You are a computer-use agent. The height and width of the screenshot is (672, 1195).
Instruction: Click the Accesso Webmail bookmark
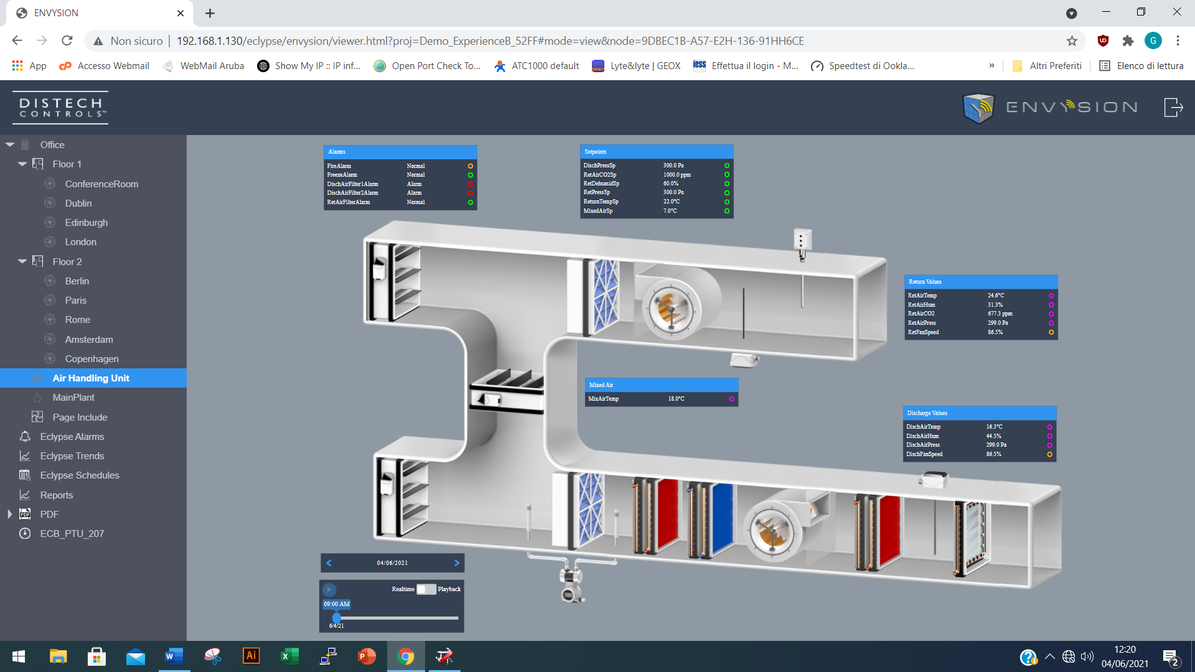tap(104, 66)
